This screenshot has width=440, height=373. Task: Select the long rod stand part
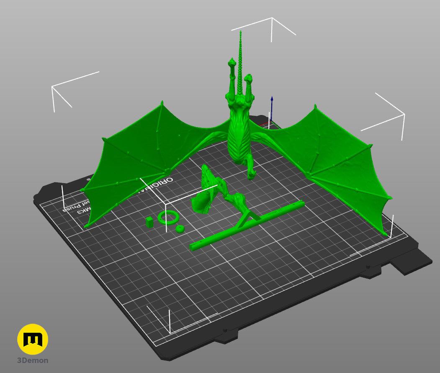tap(247, 226)
